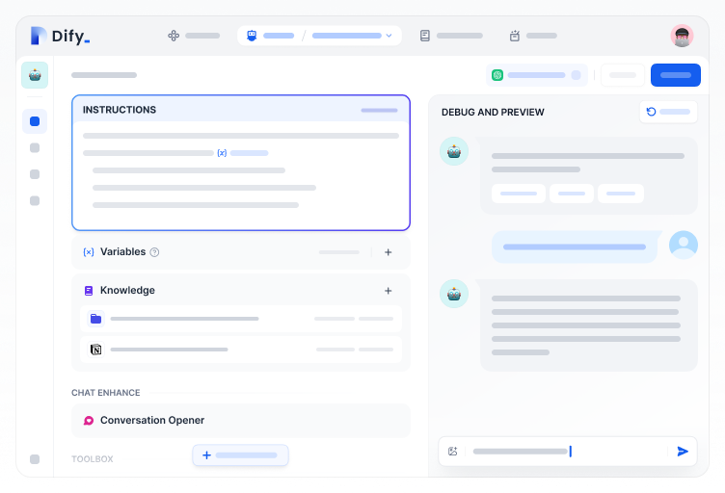
Task: Click the chat message input field
Action: 559,451
